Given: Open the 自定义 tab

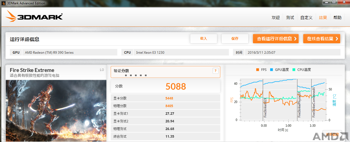Looking at the screenshot, I should click(x=306, y=17).
